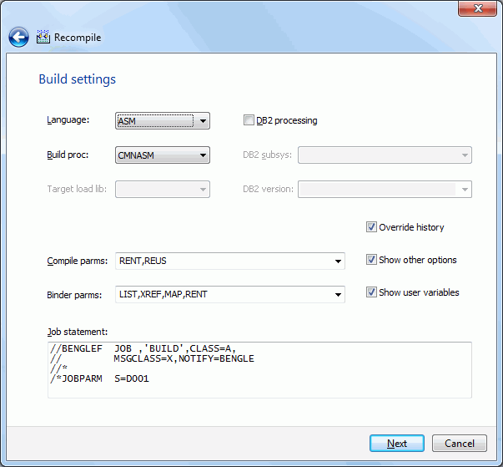Click inside the Job statement text area

coord(259,370)
